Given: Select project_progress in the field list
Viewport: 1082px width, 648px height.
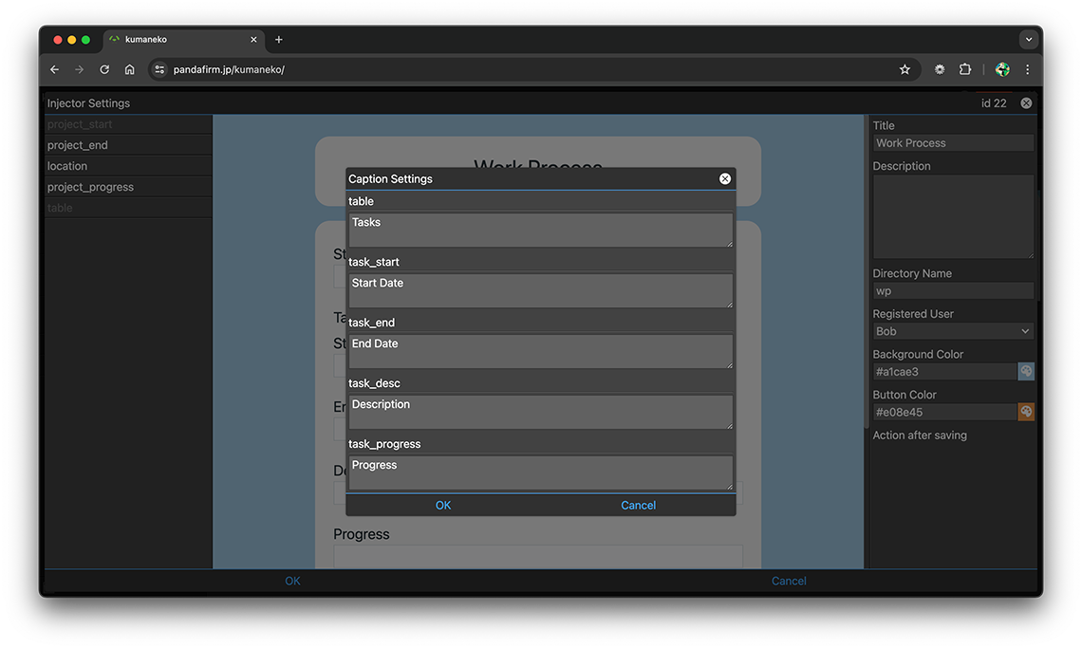Looking at the screenshot, I should (x=90, y=187).
